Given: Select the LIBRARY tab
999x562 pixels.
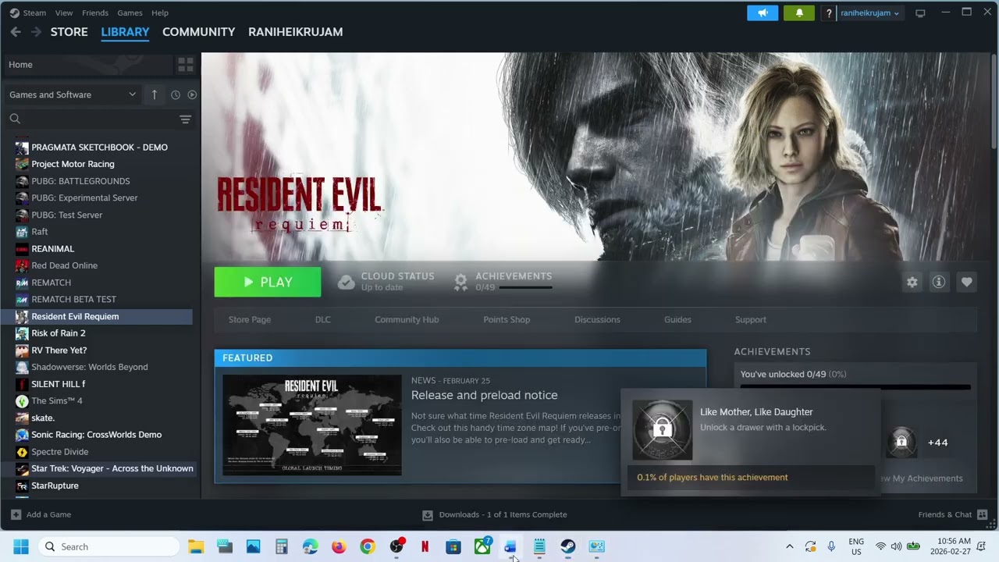Looking at the screenshot, I should pos(125,32).
